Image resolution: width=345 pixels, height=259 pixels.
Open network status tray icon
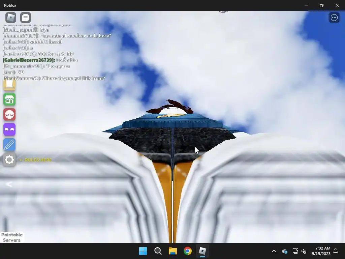point(295,251)
